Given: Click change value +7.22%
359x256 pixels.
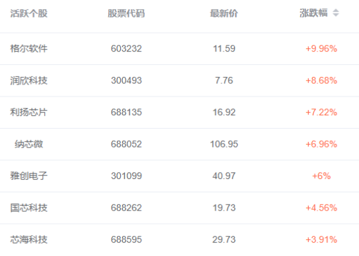Looking at the screenshot, I should [321, 112].
